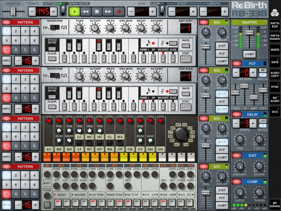Increase the Delay steps value
Image resolution: width=281 pixels, height=211 pixels.
(x=253, y=123)
